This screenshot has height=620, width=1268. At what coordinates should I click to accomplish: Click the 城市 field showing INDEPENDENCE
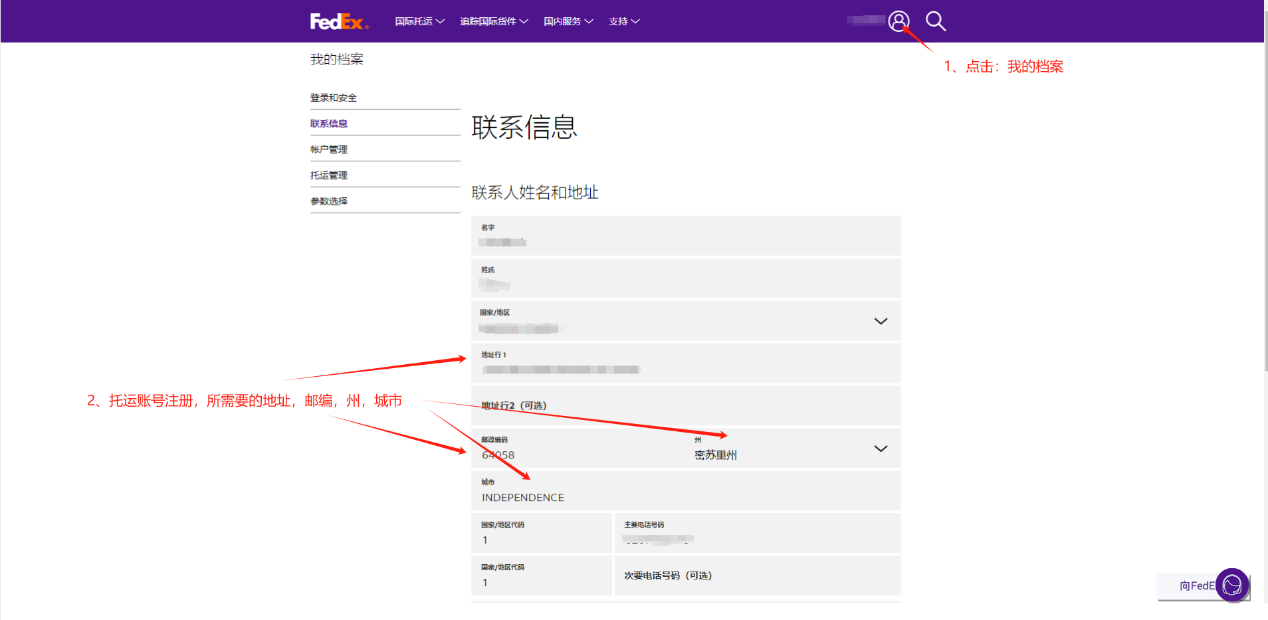point(686,492)
